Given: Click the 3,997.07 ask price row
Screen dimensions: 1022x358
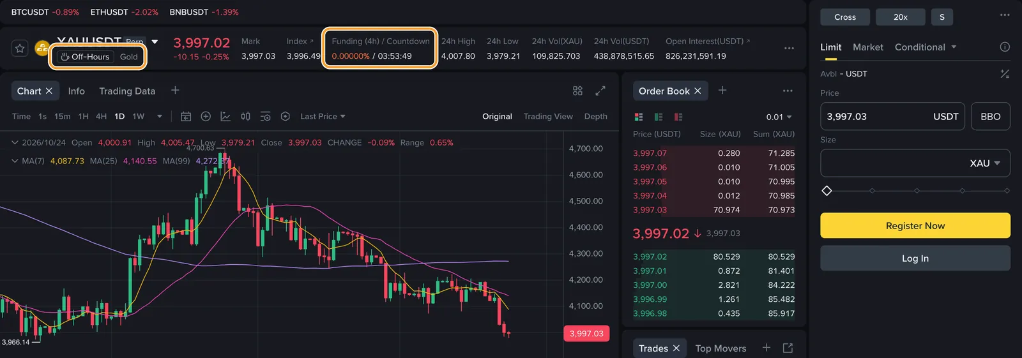Looking at the screenshot, I should point(713,153).
